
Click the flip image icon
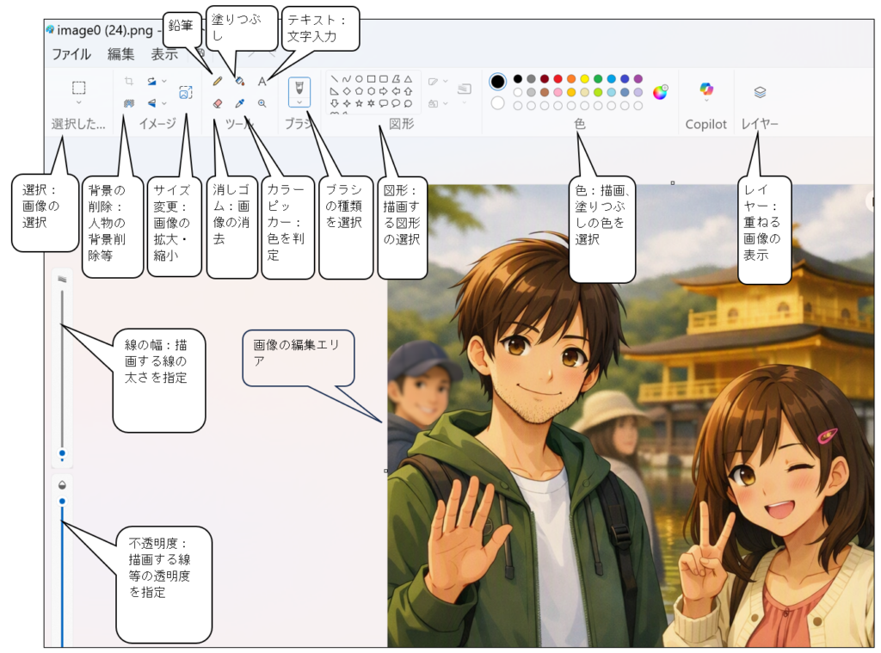pyautogui.click(x=151, y=103)
